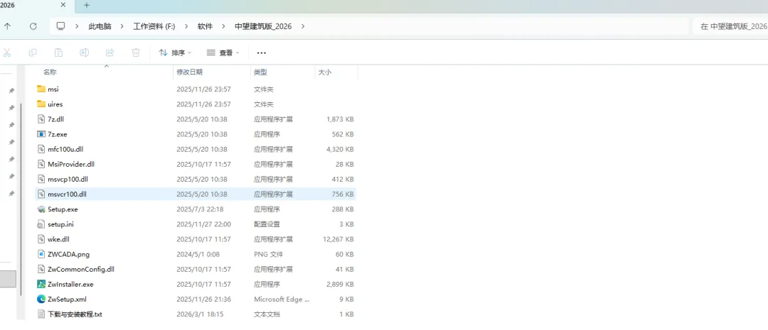Viewport: 768px width, 330px height.
Task: Select the 下载与安装教程.txt file icon
Action: click(41, 314)
